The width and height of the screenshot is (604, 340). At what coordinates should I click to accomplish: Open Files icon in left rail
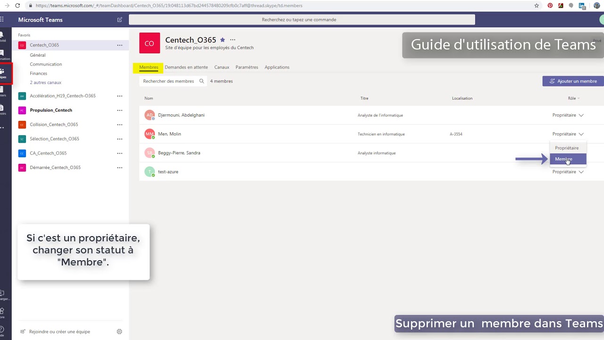pos(2,91)
